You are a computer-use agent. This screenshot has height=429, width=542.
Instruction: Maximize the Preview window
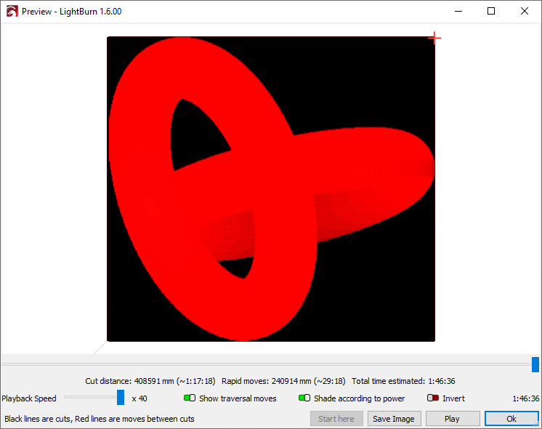491,12
